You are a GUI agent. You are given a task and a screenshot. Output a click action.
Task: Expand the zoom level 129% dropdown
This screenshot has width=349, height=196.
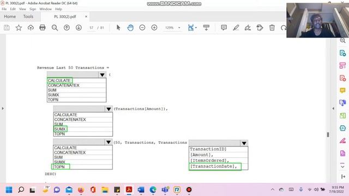(x=179, y=28)
